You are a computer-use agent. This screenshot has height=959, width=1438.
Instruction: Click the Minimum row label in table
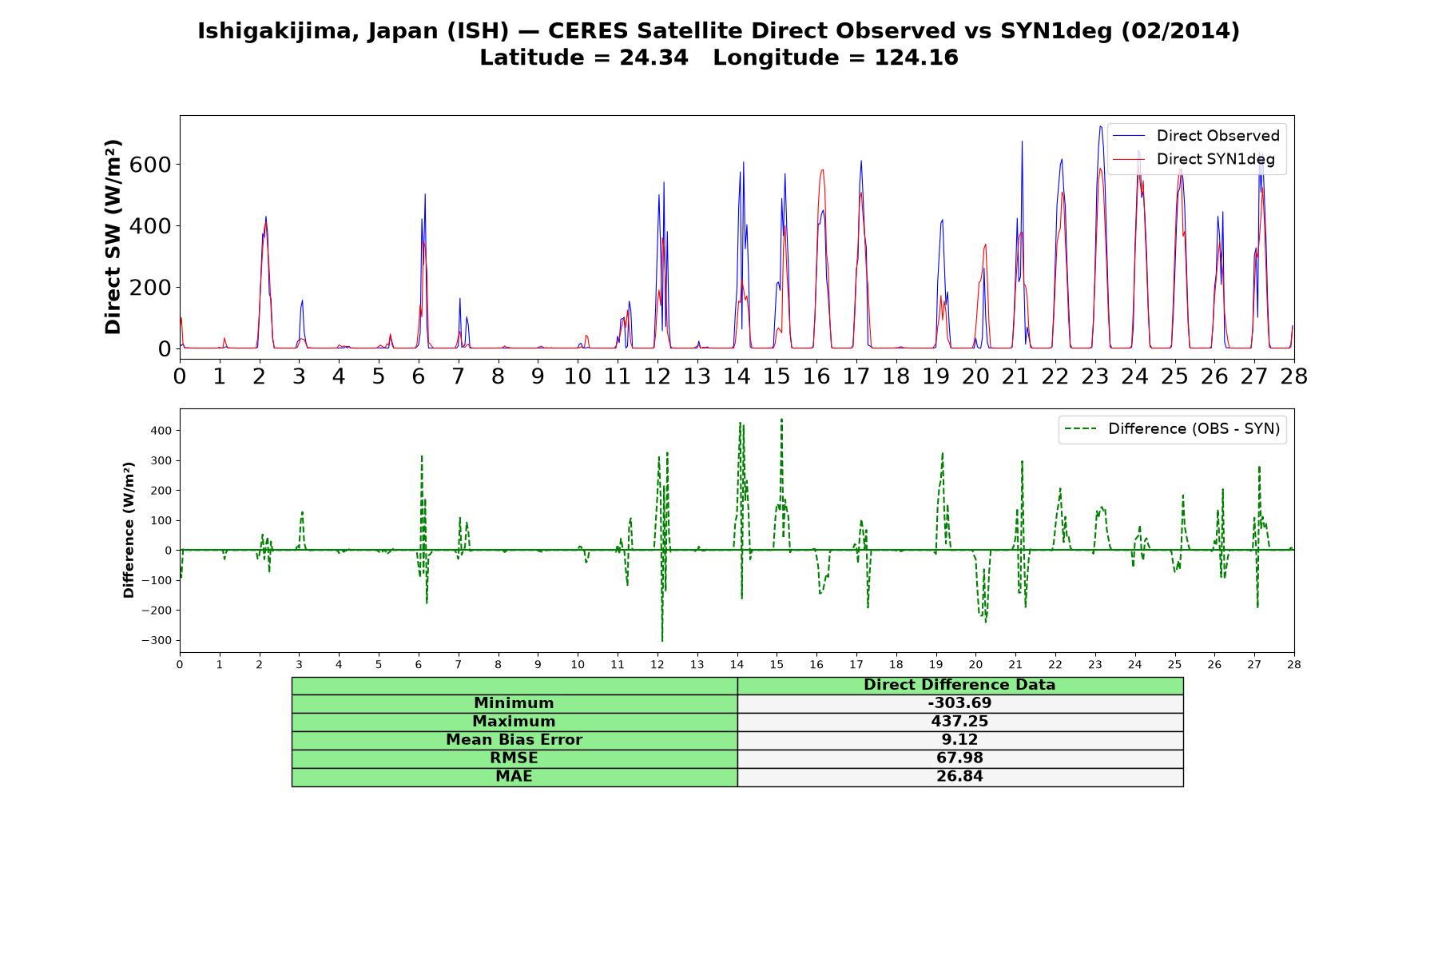[514, 703]
